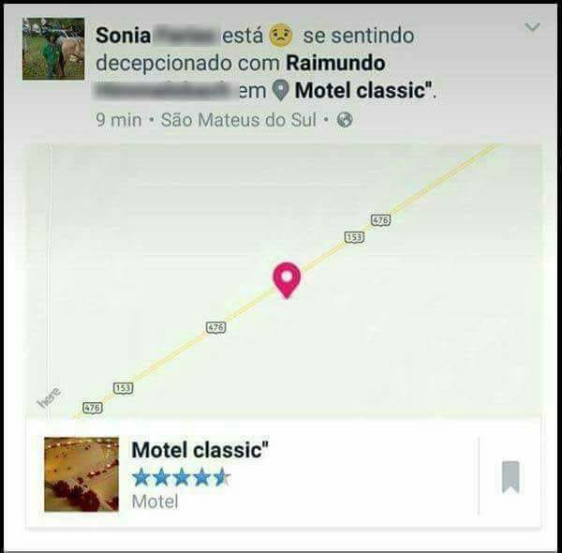The width and height of the screenshot is (562, 553).
Task: Open Raimundo's tagged profile link
Action: tap(335, 63)
